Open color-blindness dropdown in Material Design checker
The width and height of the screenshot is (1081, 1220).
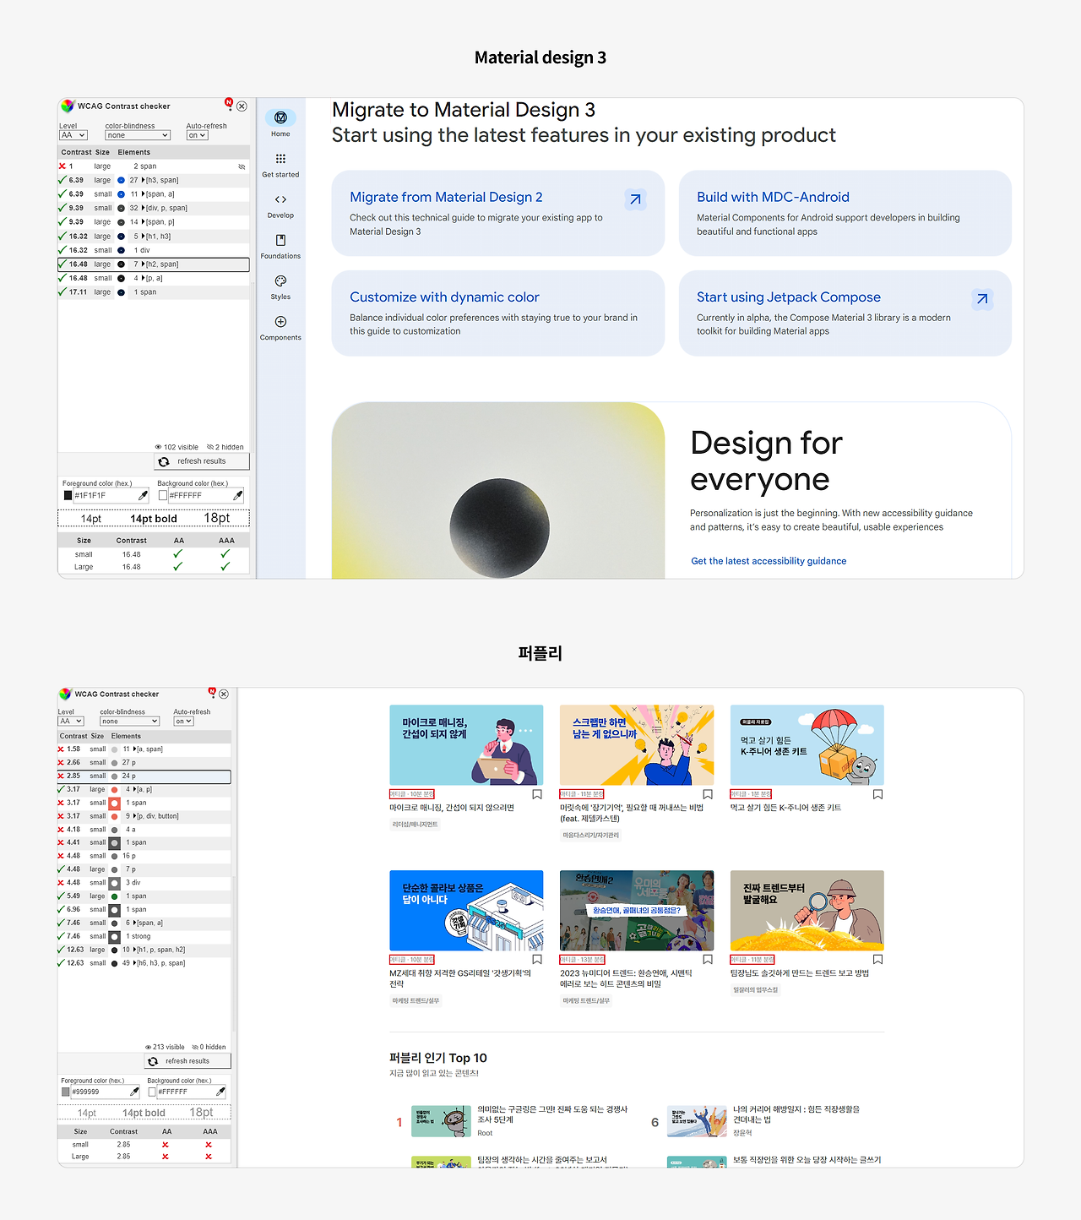point(138,135)
